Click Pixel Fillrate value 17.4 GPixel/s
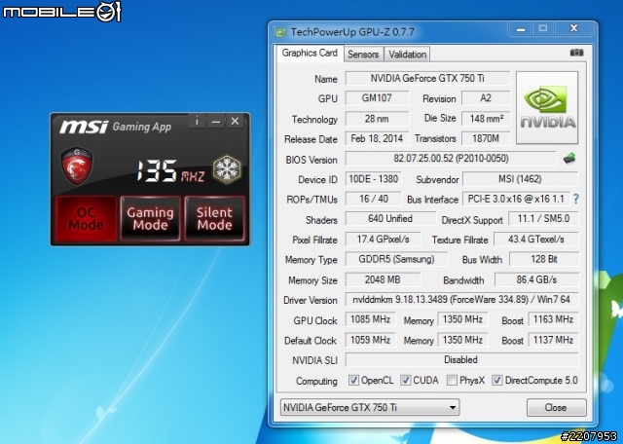This screenshot has width=623, height=444. [383, 240]
